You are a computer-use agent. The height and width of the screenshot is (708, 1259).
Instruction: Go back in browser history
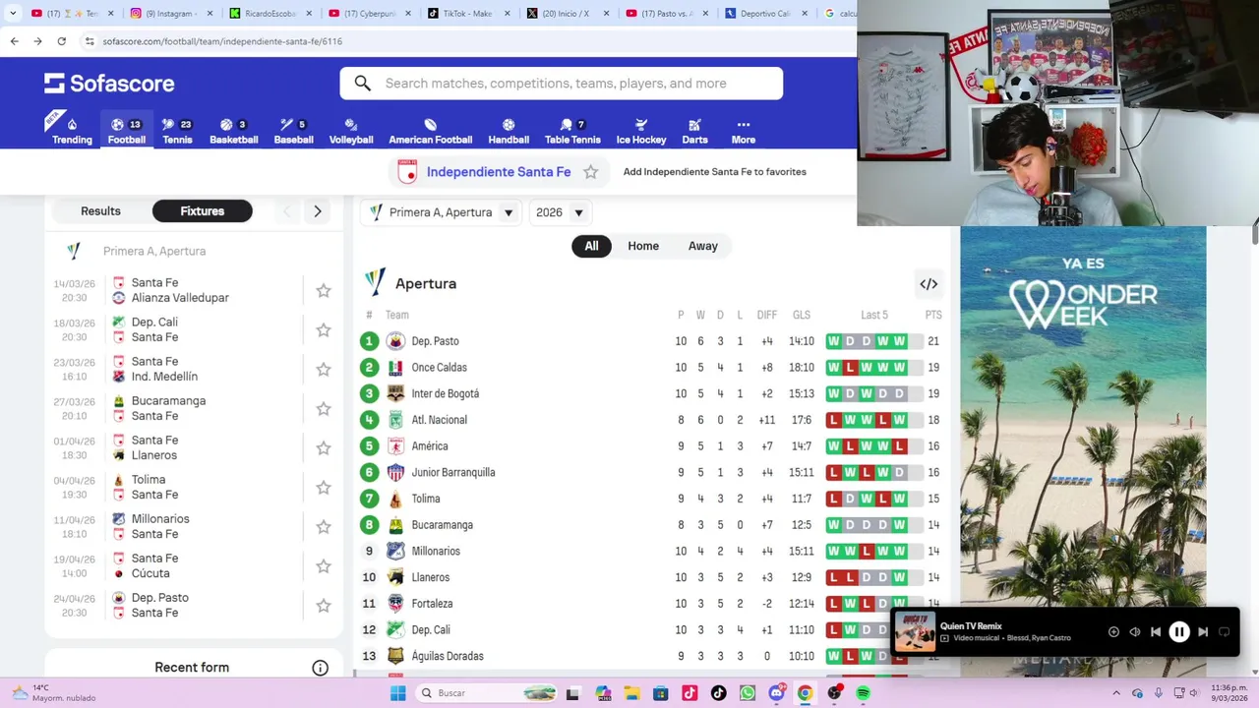(x=14, y=41)
